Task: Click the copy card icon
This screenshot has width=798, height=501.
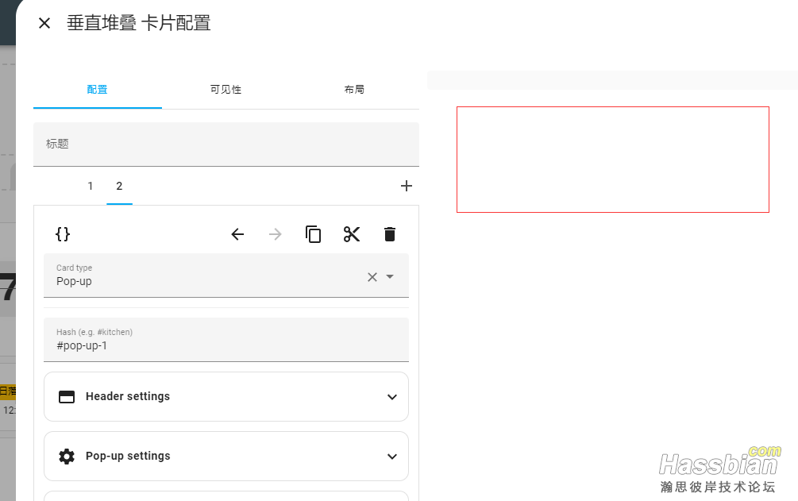Action: (314, 234)
